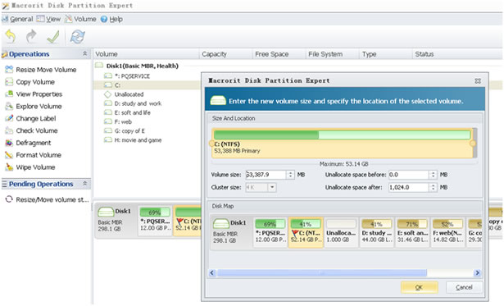Click the Volume size spinner arrows
Viewport: 504px width, 306px height.
(x=290, y=175)
